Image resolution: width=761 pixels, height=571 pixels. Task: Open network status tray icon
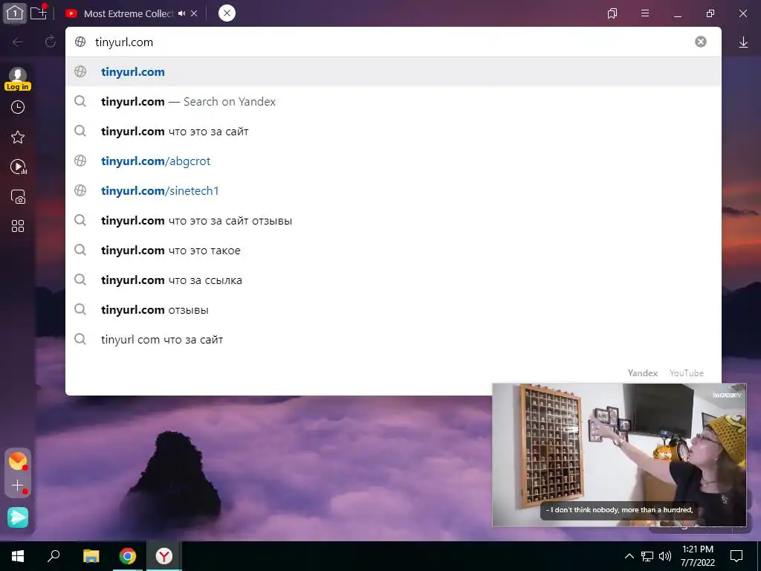coord(647,556)
